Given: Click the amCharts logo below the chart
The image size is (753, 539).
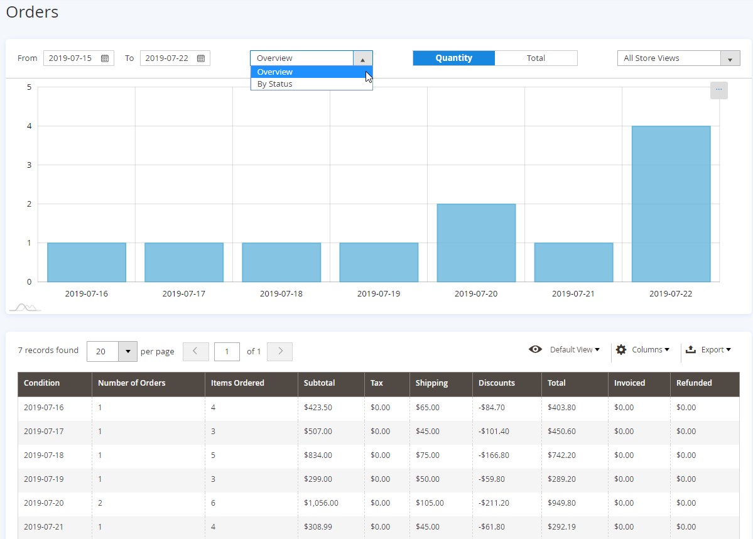Looking at the screenshot, I should click(x=24, y=307).
